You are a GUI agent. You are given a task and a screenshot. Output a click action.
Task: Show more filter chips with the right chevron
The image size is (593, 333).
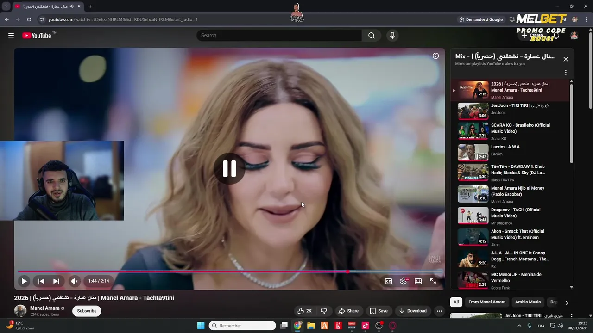(x=566, y=302)
